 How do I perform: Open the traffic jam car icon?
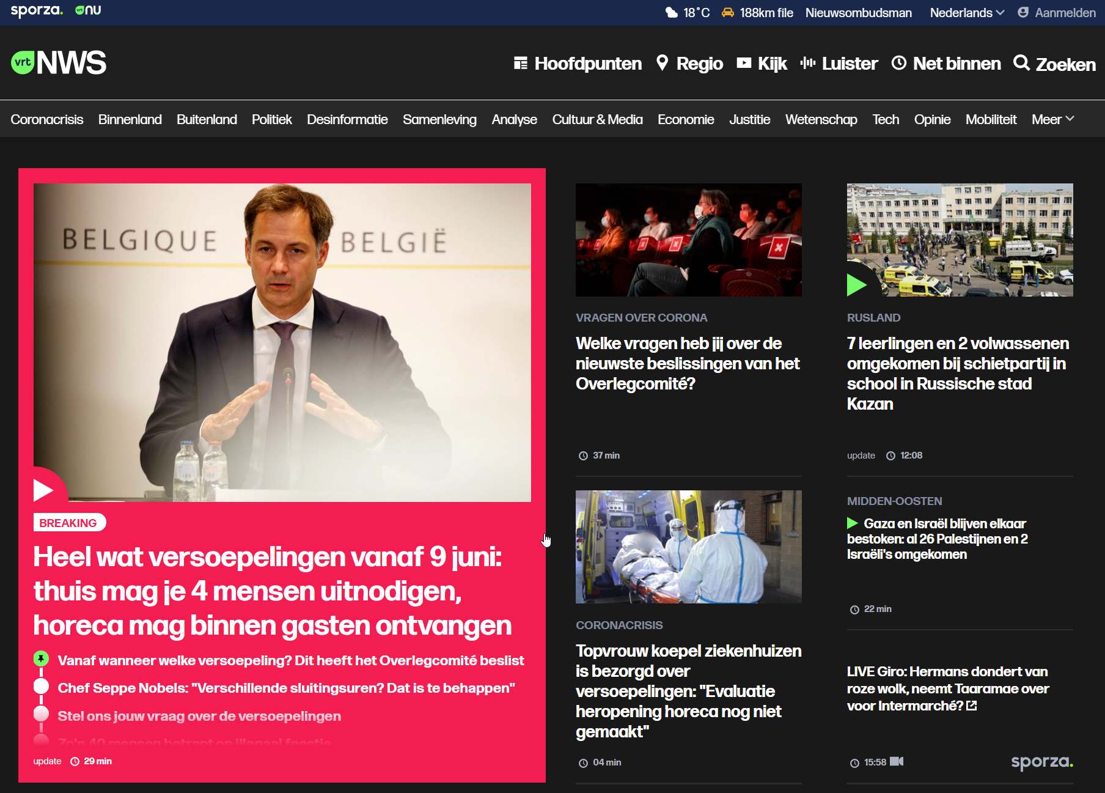[x=727, y=12]
